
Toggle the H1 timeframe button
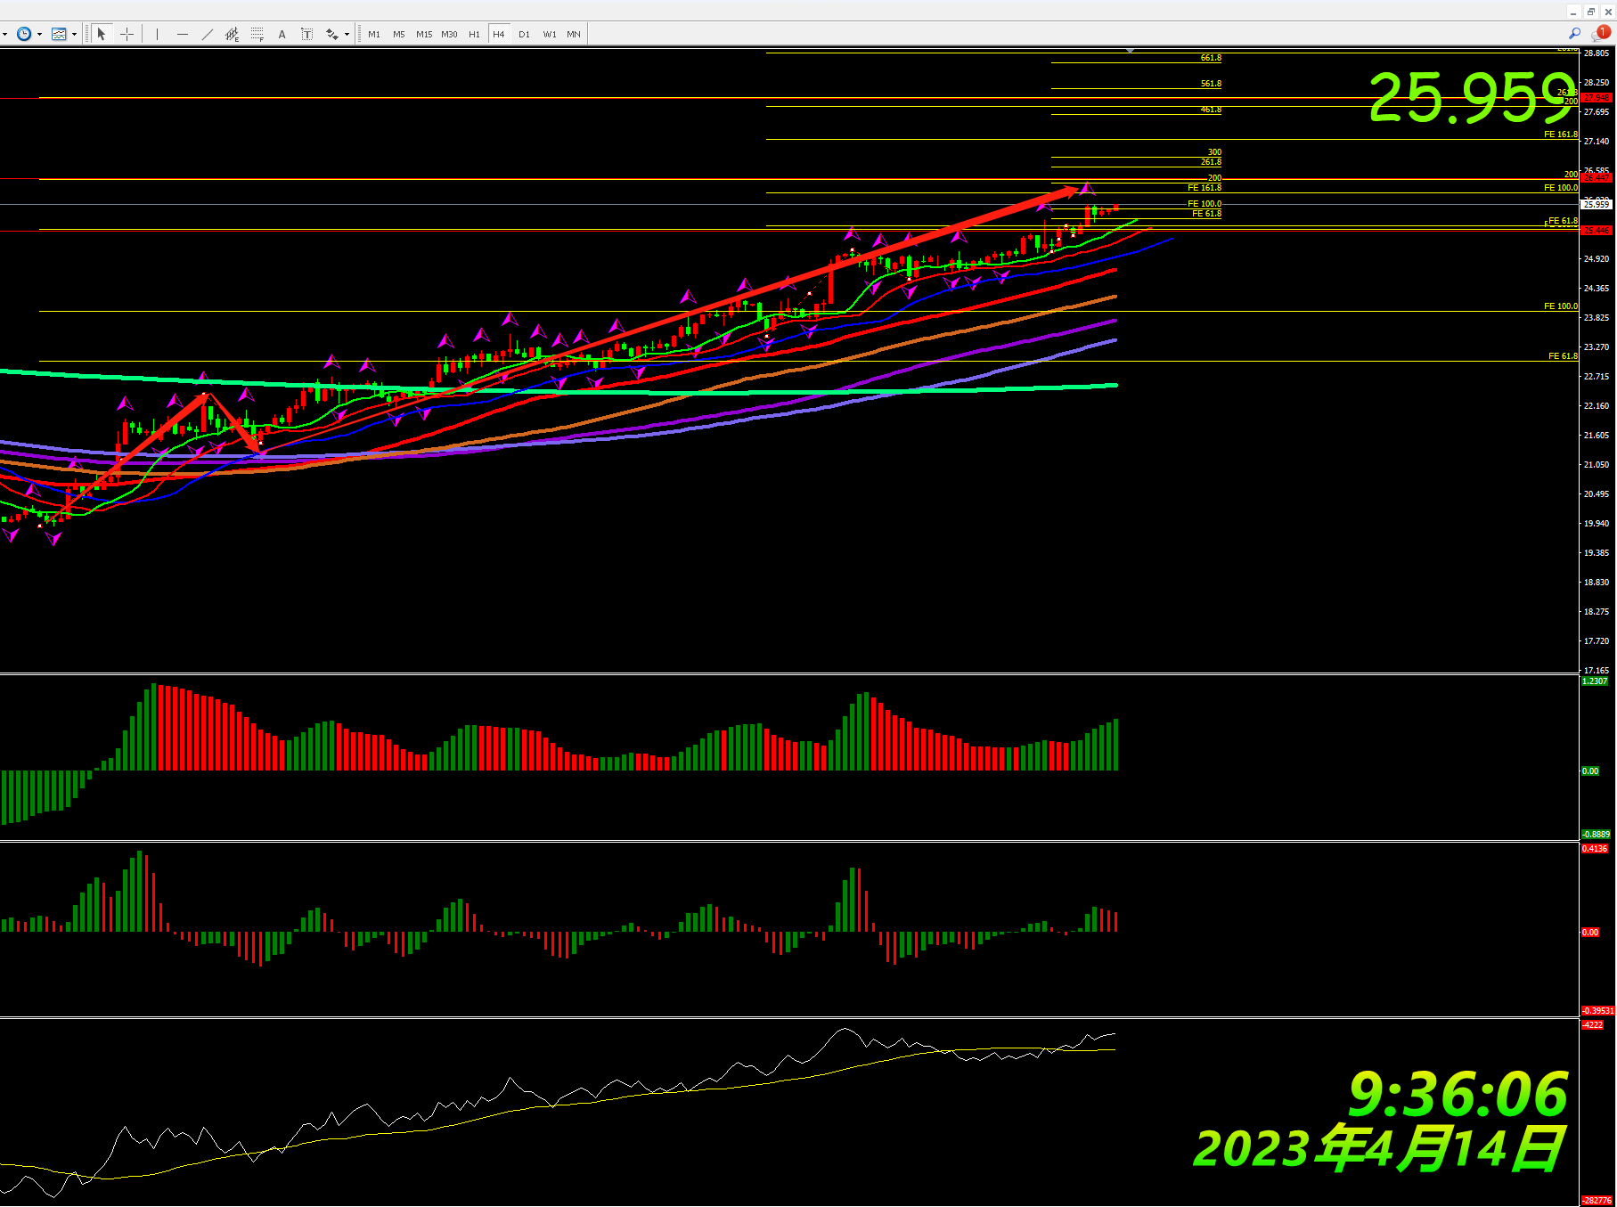pyautogui.click(x=474, y=34)
